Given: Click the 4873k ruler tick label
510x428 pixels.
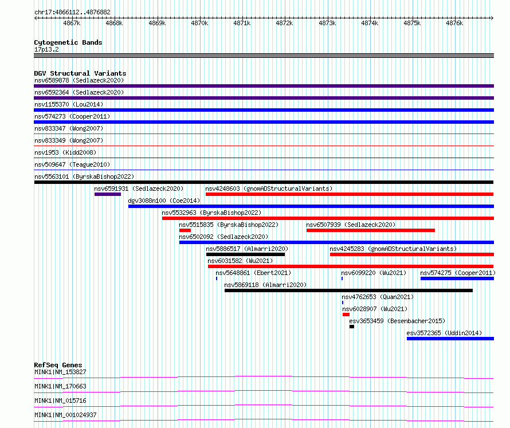Looking at the screenshot, I should click(x=327, y=23).
